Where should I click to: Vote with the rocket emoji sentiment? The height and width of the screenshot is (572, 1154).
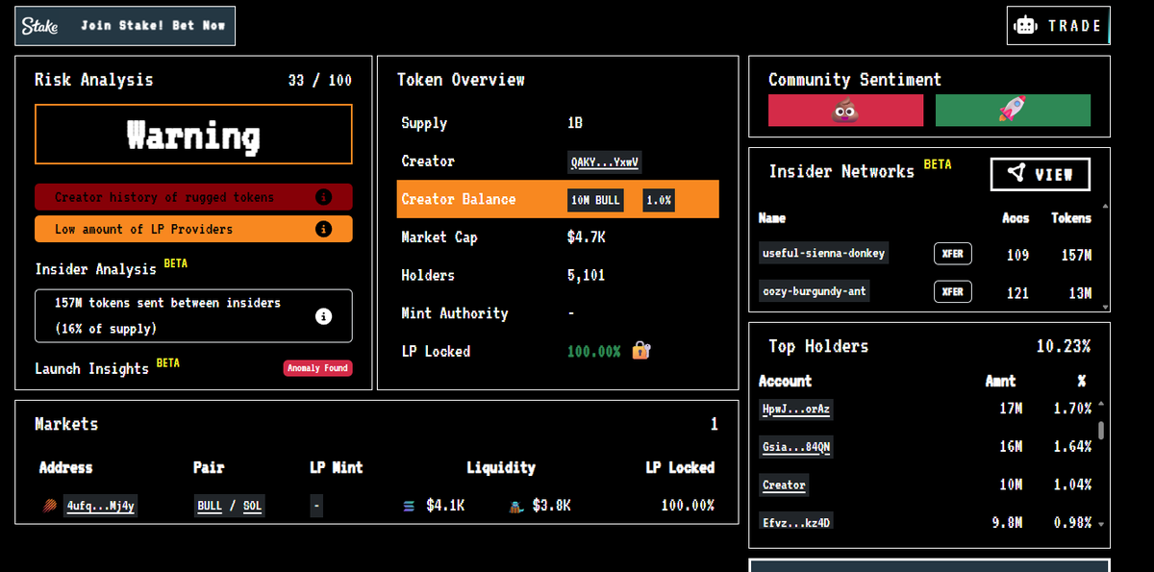(x=1013, y=111)
